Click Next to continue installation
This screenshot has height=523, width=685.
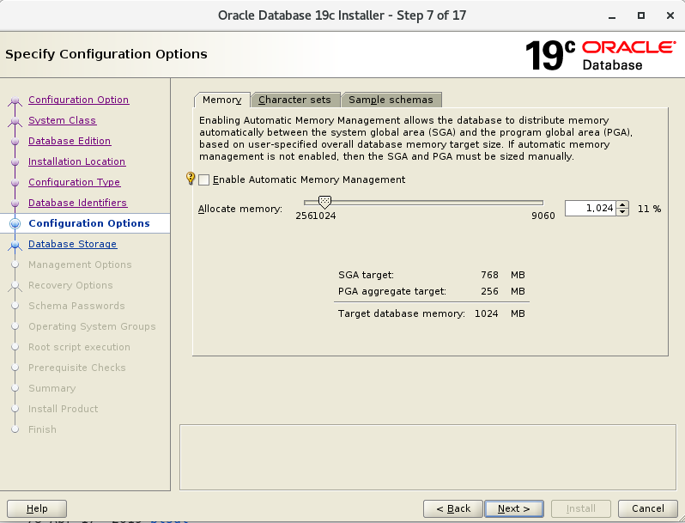513,508
